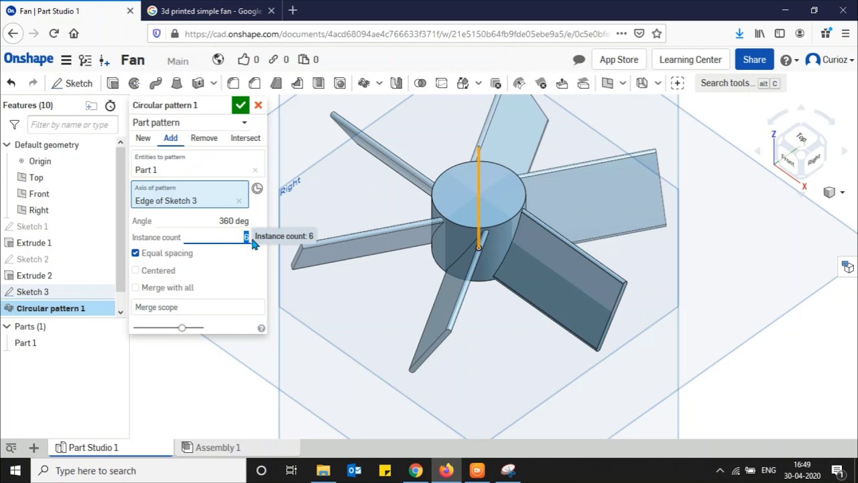Image resolution: width=858 pixels, height=483 pixels.
Task: Open the Plane tool dropdown arrow
Action: click(x=623, y=83)
